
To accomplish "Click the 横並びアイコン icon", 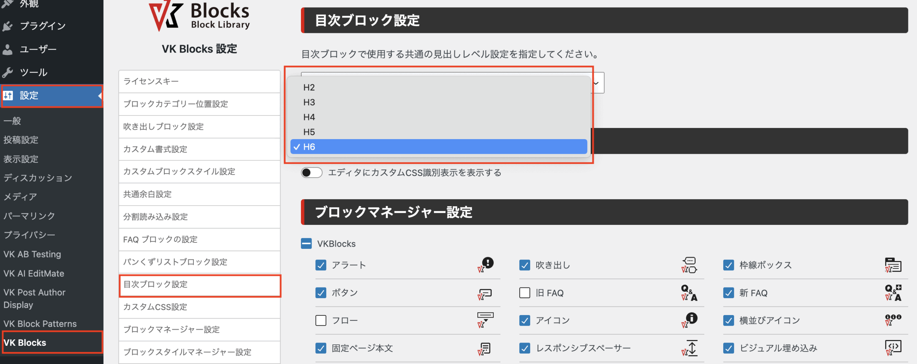I will (x=893, y=320).
